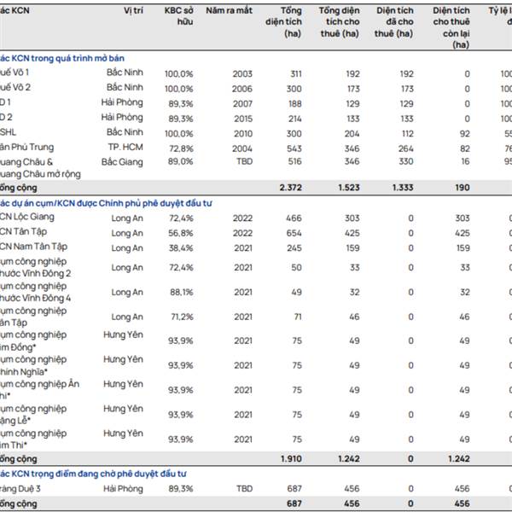Select the "CN Lộc Giang" row name

coord(27,217)
